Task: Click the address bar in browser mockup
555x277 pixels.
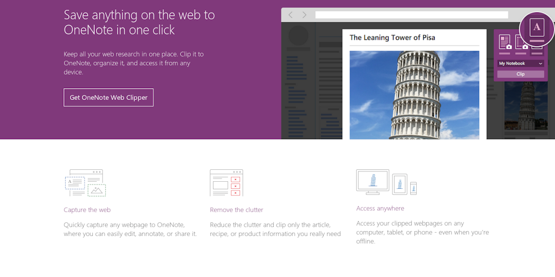Action: click(x=412, y=15)
